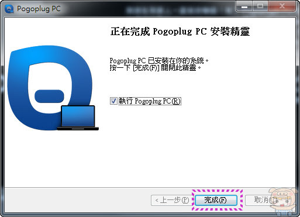Viewport: 300px width, 217px height.
Task: Click the heading 正在完成 Pogoplug PC 安裝精靈
Action: click(x=180, y=32)
